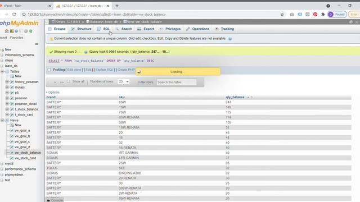The image size is (360, 202).
Task: Expand the mutasi table node
Action: pos(7,87)
